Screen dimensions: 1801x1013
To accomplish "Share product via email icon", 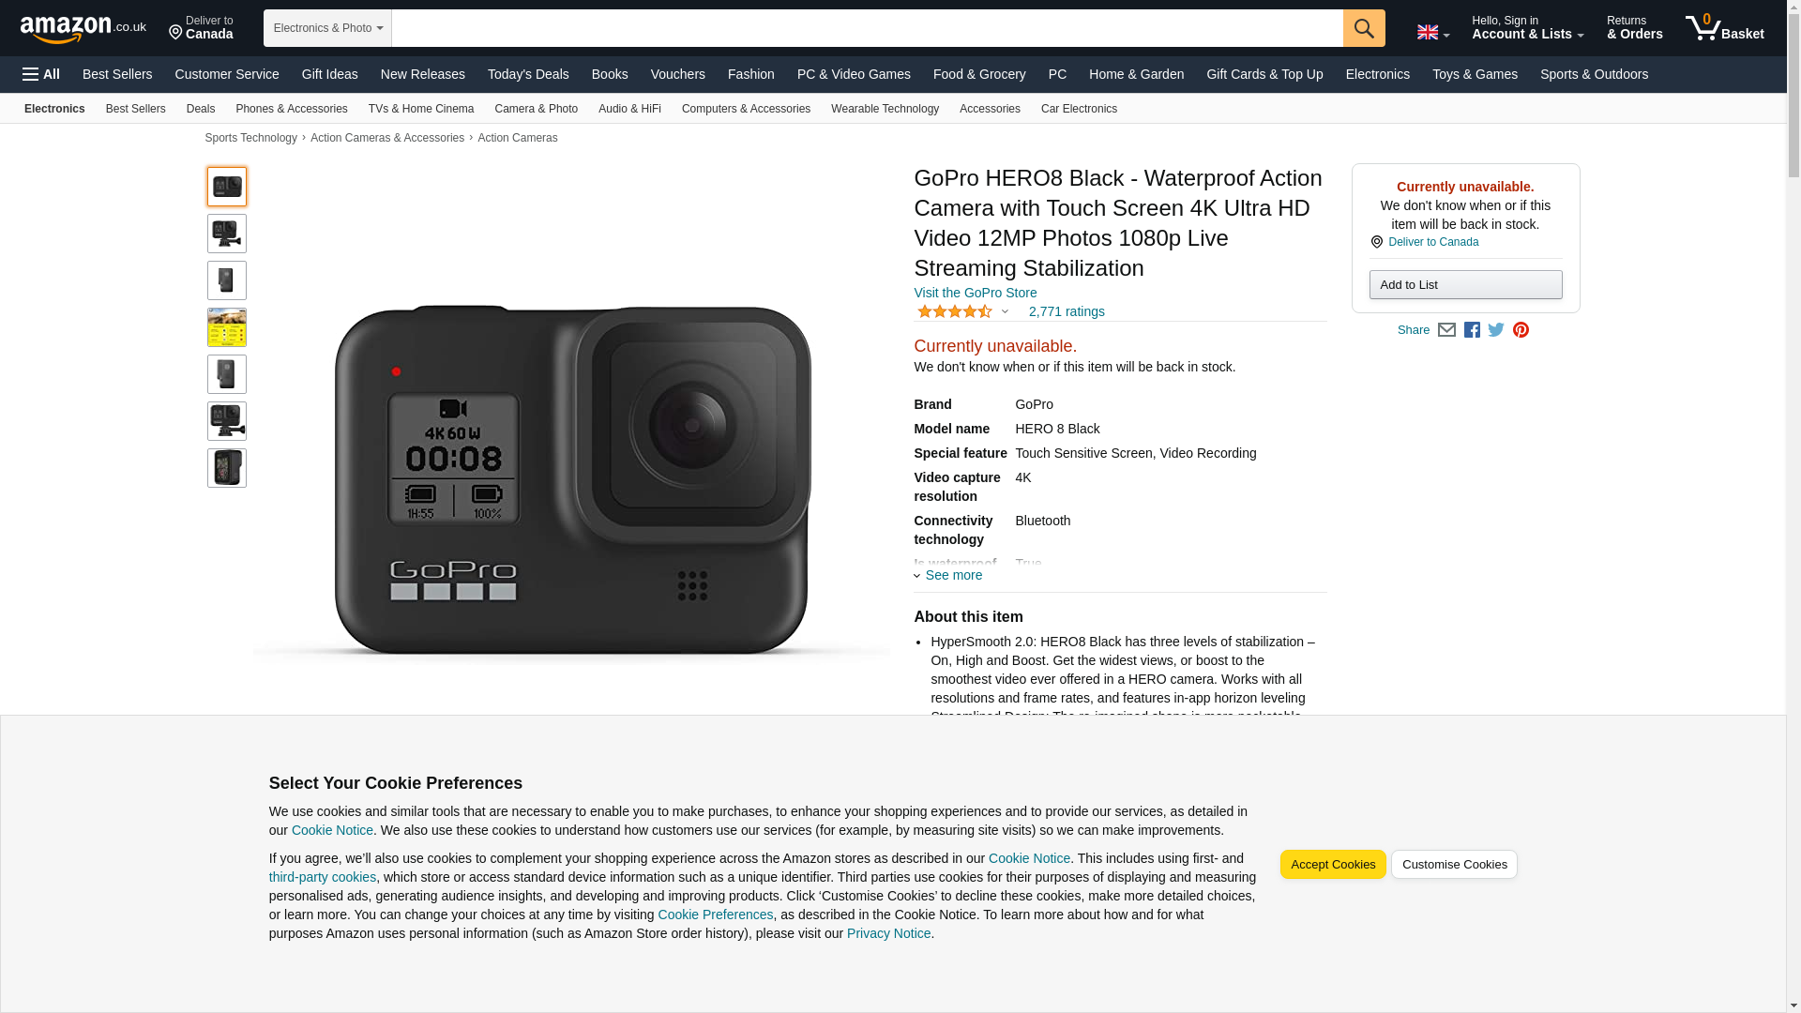I will point(1446,330).
